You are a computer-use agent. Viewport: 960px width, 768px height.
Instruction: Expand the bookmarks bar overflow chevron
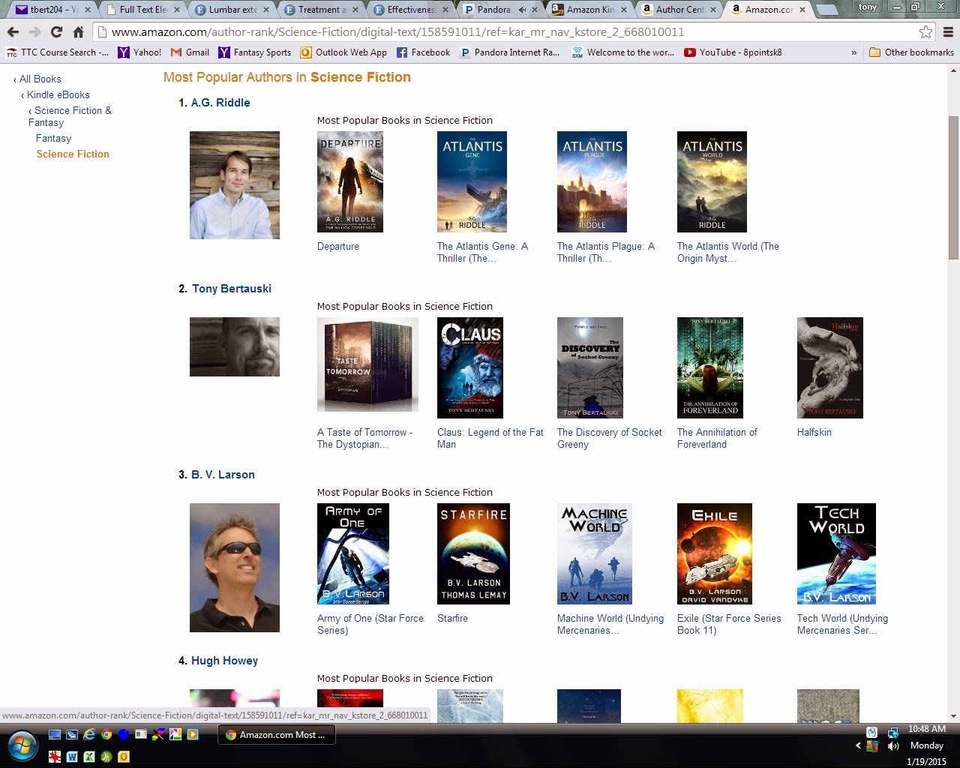click(854, 52)
